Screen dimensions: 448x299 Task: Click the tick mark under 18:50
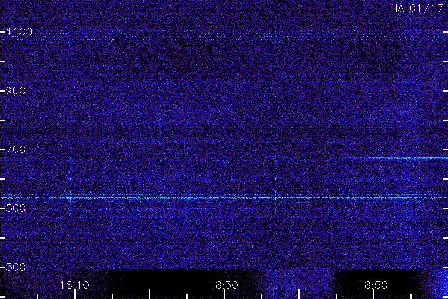pyautogui.click(x=373, y=294)
